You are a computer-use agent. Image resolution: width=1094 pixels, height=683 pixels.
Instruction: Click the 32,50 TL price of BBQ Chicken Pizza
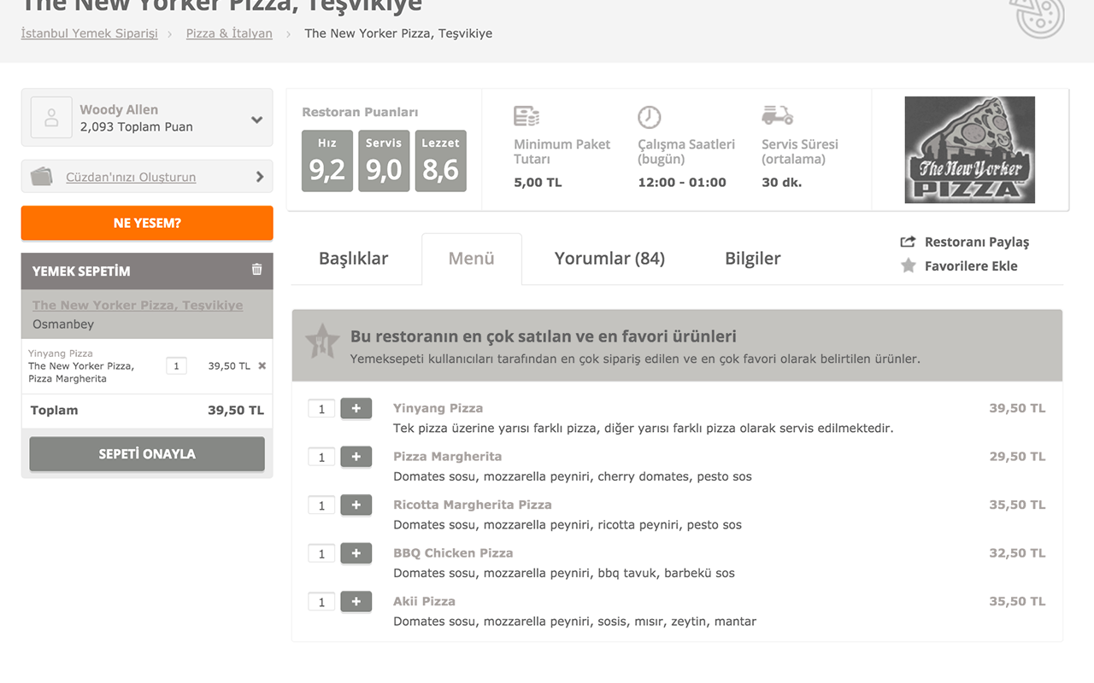[x=1017, y=553]
